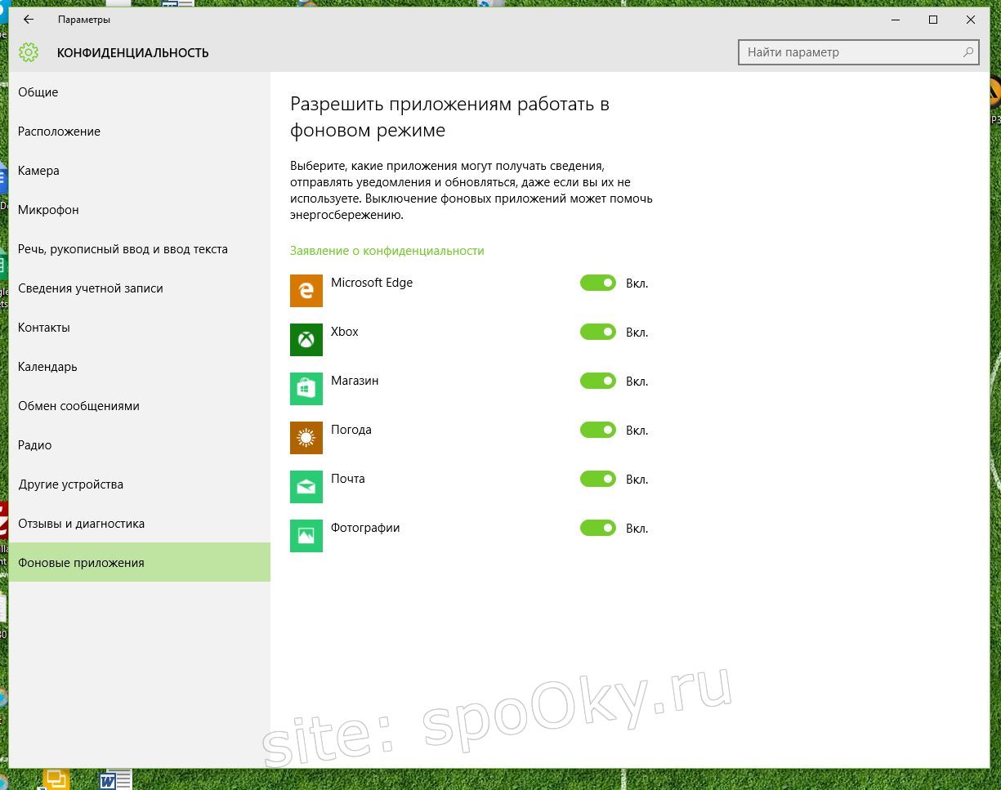Click the Xbox app icon
This screenshot has width=1001, height=790.
(306, 340)
